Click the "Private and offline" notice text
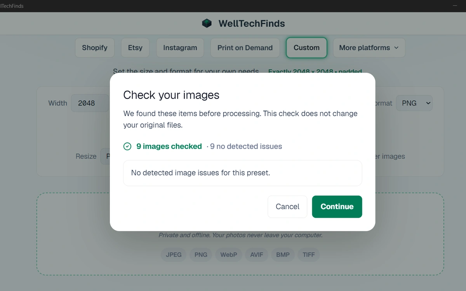 click(x=240, y=235)
